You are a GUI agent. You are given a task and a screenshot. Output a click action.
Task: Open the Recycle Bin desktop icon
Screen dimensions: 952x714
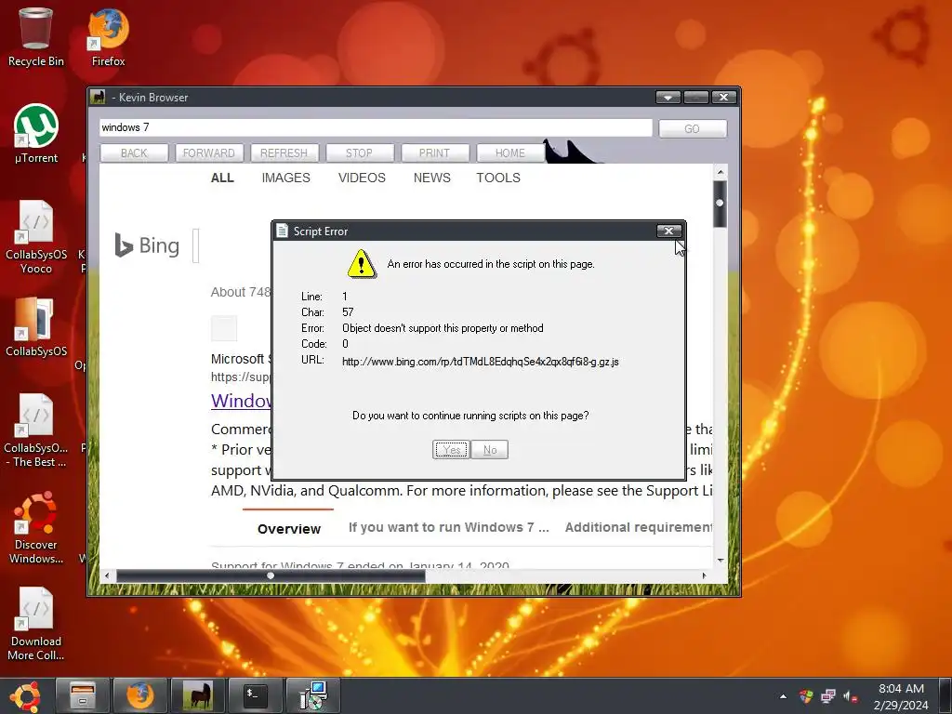36,36
